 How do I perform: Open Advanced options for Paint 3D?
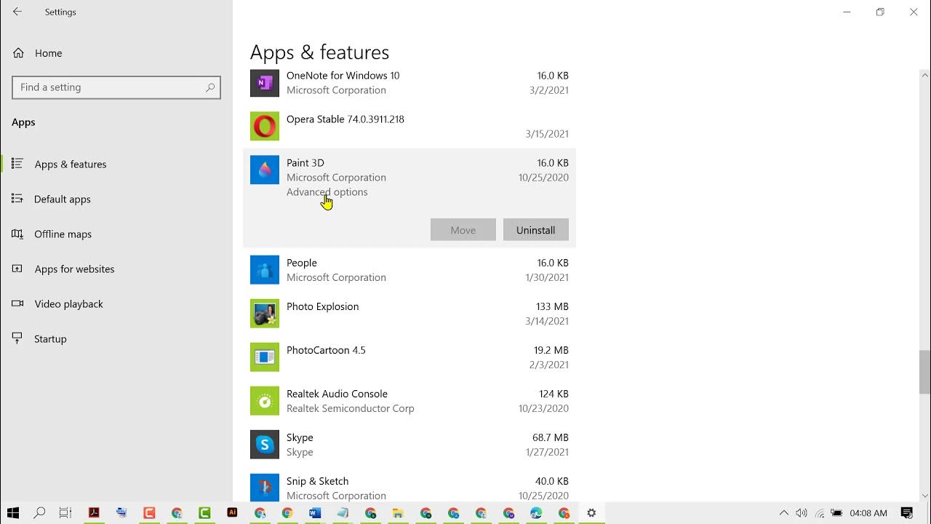click(327, 192)
